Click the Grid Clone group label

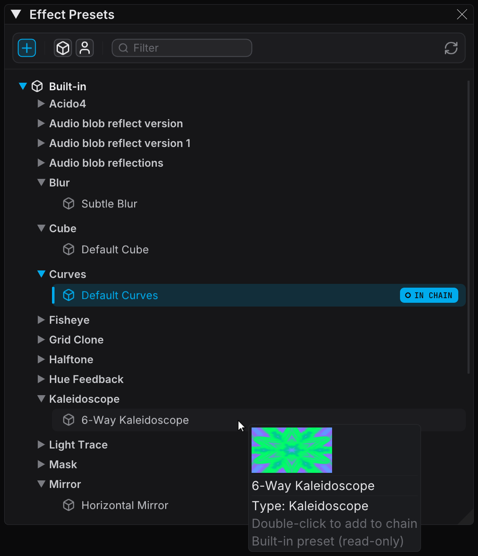[76, 340]
